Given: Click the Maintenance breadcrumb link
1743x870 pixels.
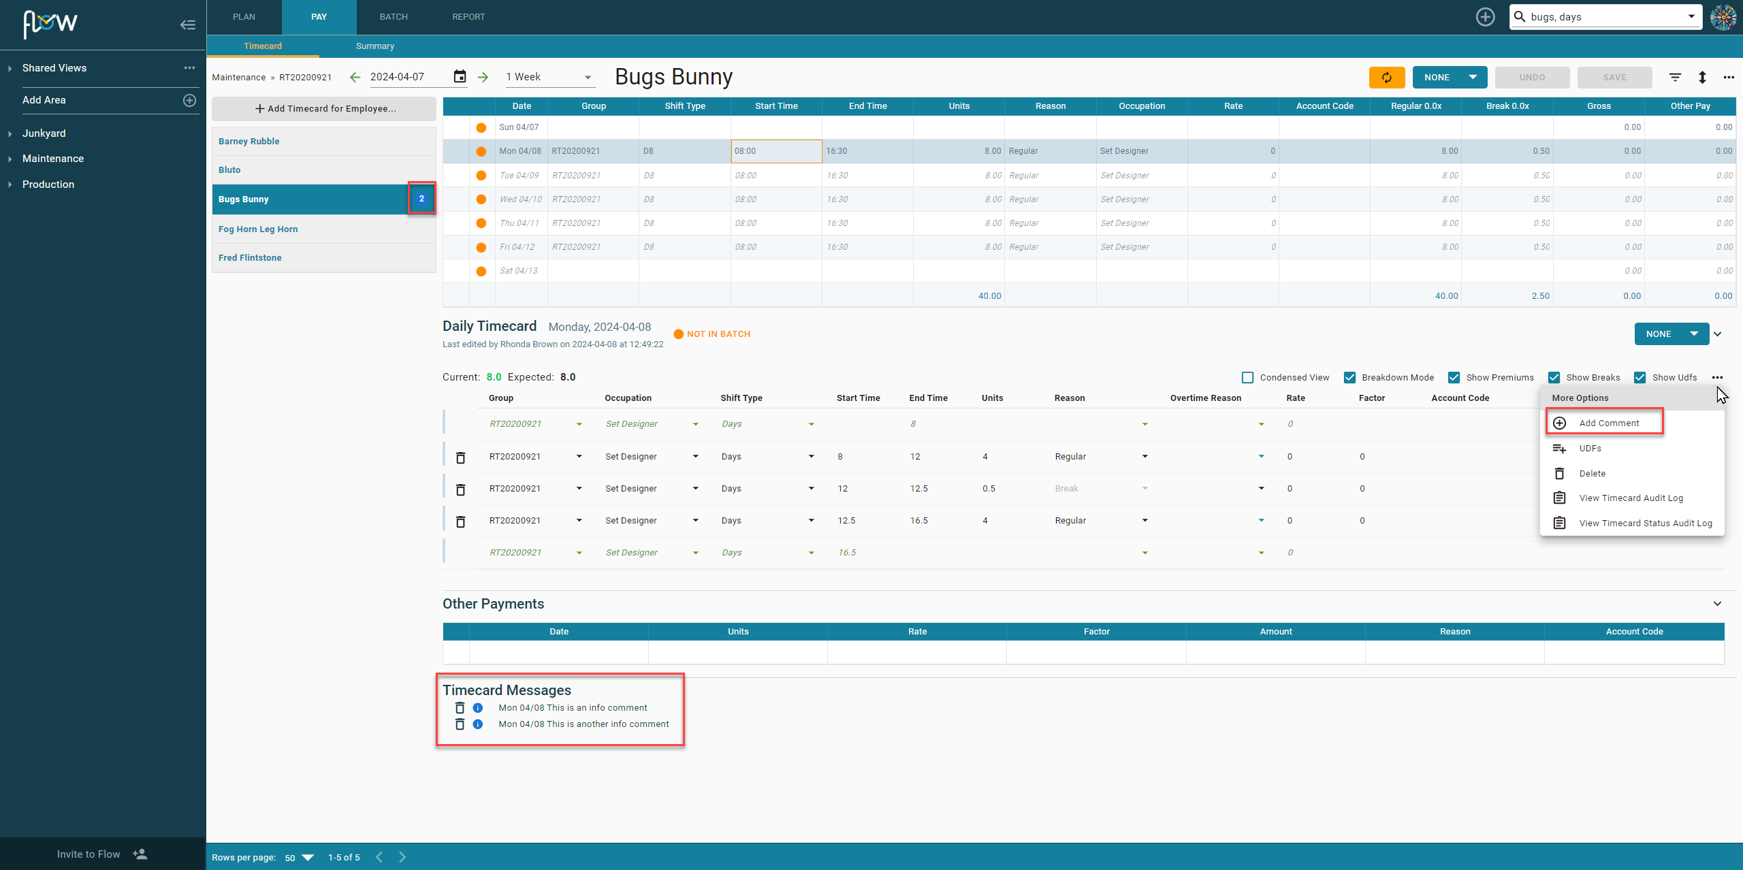Looking at the screenshot, I should coord(239,77).
